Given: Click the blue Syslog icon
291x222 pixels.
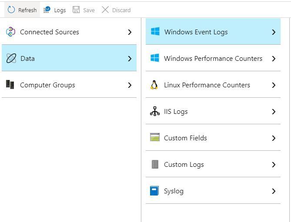Looking at the screenshot, I should coord(154,191).
